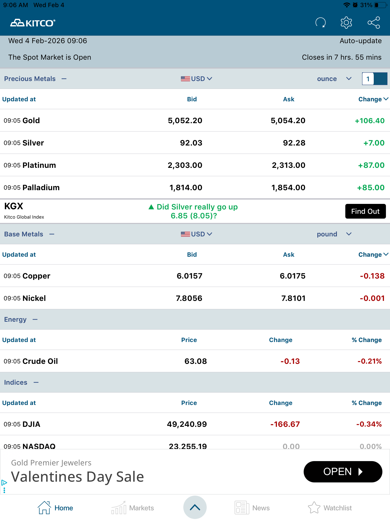This screenshot has width=390, height=520.
Task: Switch to the News tab
Action: 252,508
